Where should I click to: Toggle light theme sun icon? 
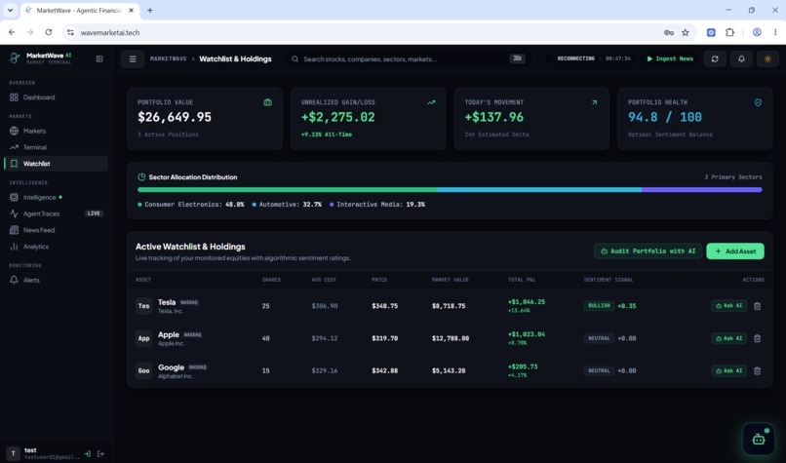click(767, 58)
